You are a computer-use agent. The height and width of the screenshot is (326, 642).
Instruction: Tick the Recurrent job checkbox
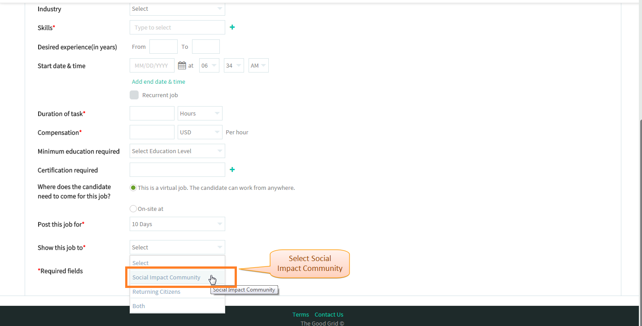[134, 95]
